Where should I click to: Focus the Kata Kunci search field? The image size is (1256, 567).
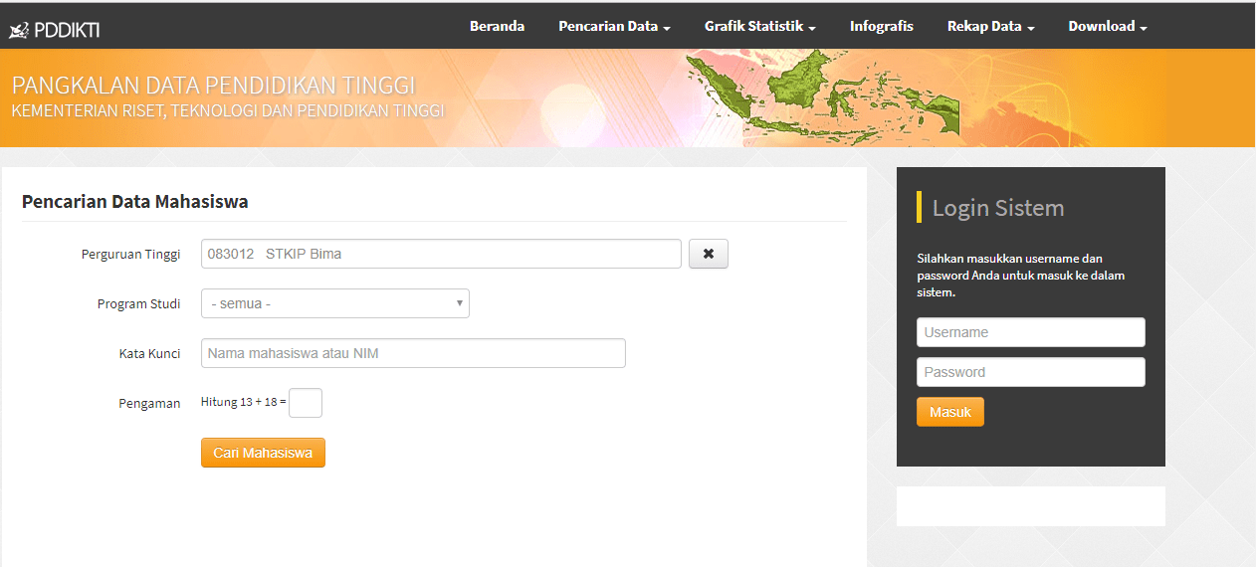pos(413,353)
